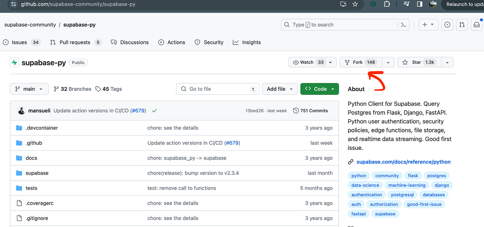484x227 pixels.
Task: View the 32 Branches link
Action: (72, 89)
